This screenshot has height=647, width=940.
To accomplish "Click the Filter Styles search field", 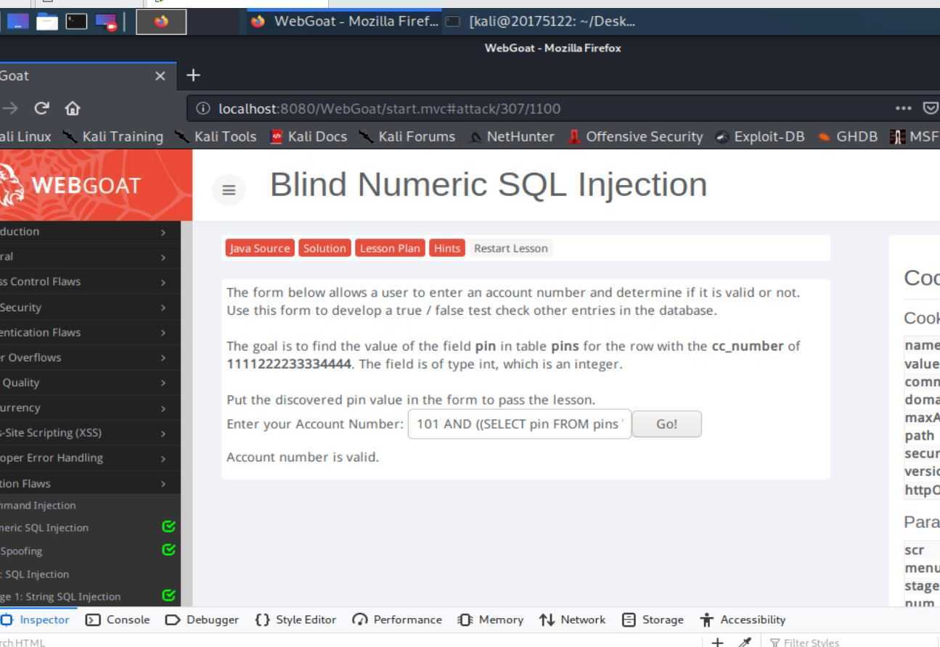I will 849,642.
